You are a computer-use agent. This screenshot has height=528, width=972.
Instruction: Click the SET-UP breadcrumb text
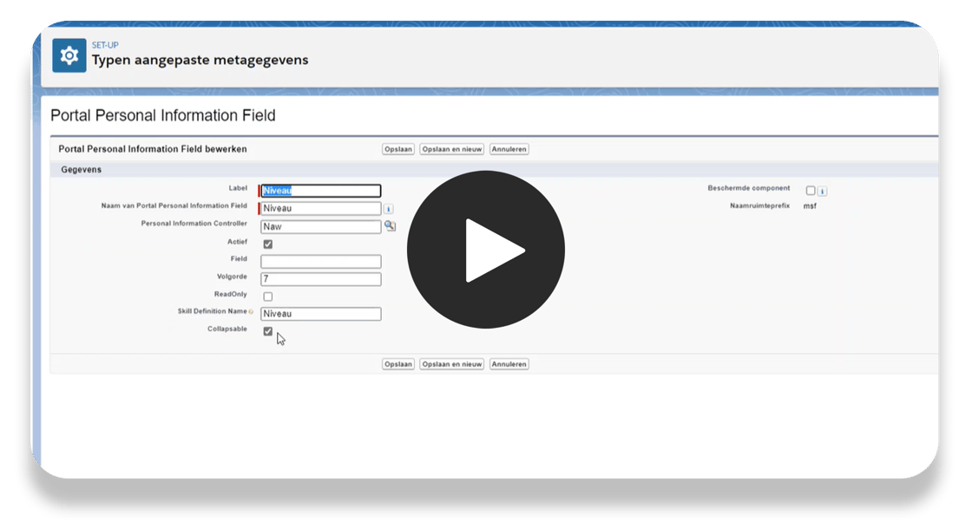(105, 45)
